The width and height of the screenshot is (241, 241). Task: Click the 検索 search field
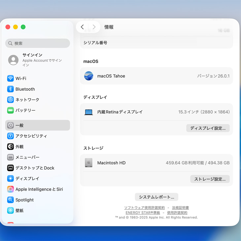pos(38,43)
